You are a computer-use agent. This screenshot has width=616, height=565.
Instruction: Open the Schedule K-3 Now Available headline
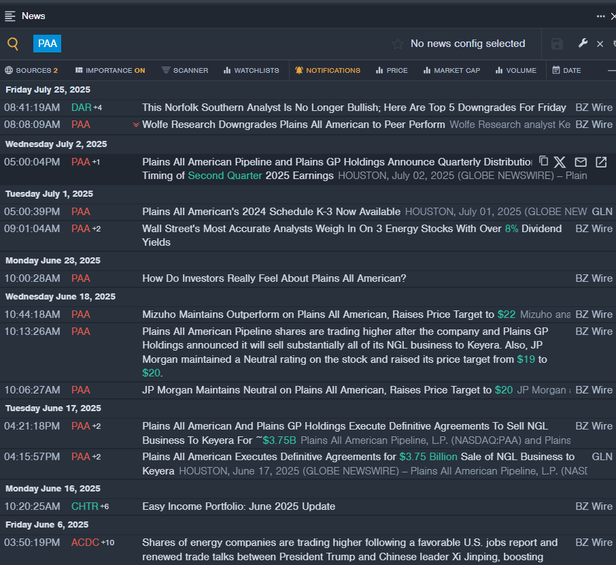tap(271, 212)
